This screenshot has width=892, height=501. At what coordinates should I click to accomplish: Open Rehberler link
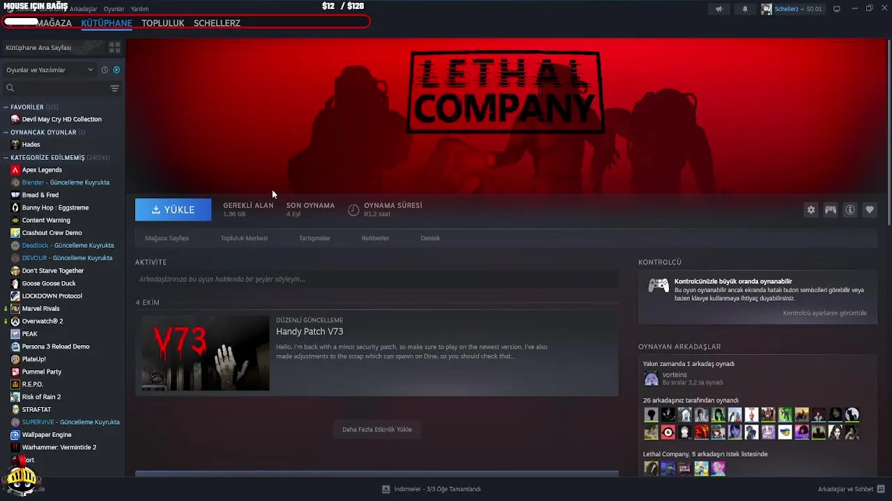[x=375, y=238]
